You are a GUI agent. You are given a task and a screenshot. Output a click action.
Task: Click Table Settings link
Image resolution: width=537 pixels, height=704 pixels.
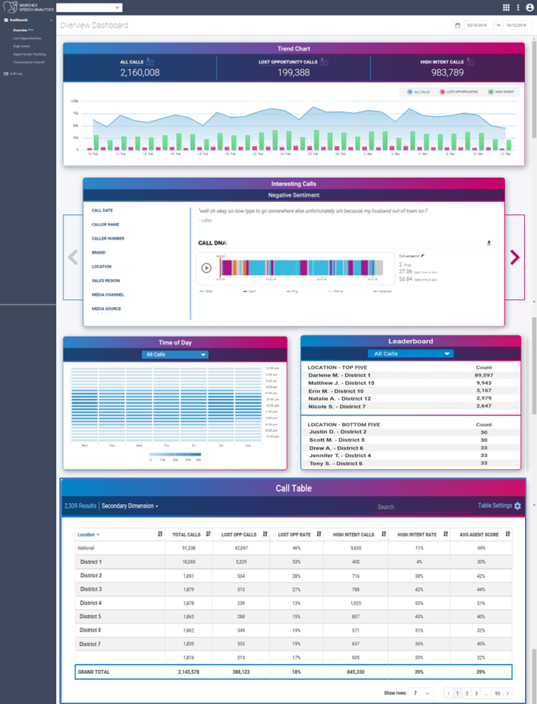tap(495, 506)
